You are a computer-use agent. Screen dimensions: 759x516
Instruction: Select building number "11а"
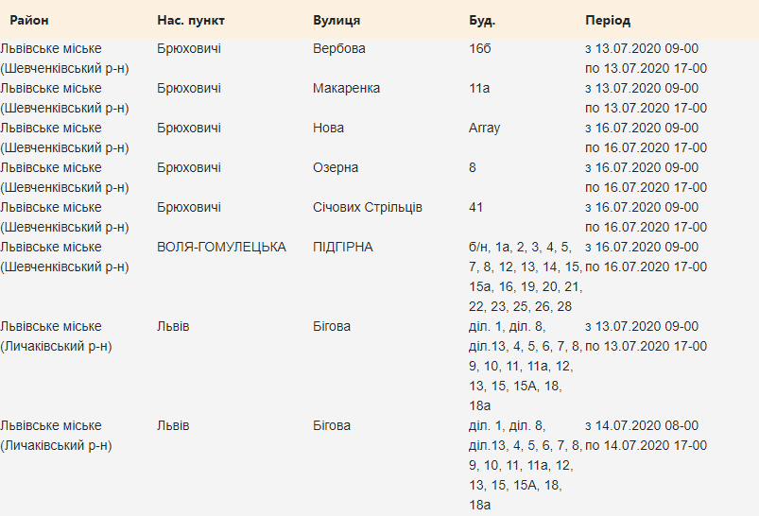pyautogui.click(x=478, y=88)
